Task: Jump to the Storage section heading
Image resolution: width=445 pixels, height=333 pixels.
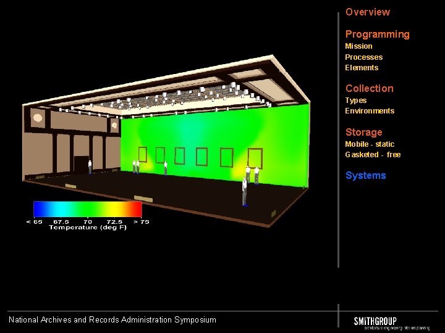Action: tap(363, 132)
